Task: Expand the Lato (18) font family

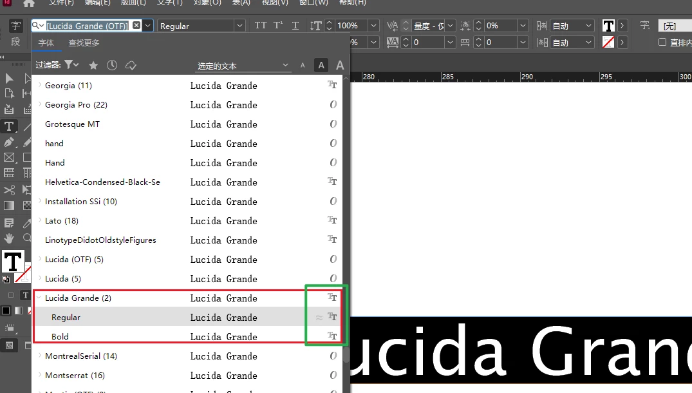Action: pyautogui.click(x=40, y=220)
